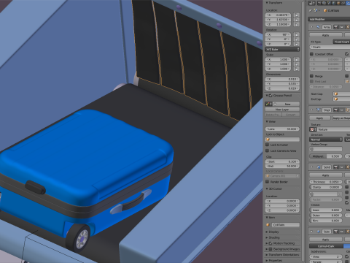
Task: Click the pin context icon beside CURTAIN
Action: point(311,11)
